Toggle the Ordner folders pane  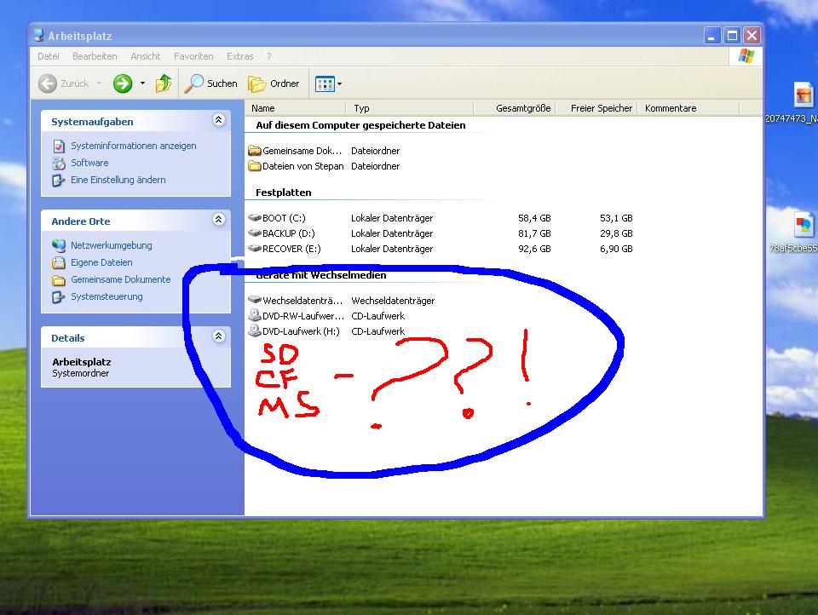[274, 83]
